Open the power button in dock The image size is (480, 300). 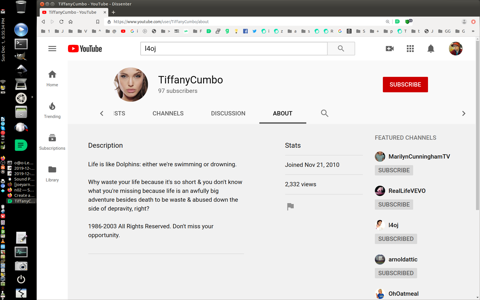pyautogui.click(x=21, y=279)
